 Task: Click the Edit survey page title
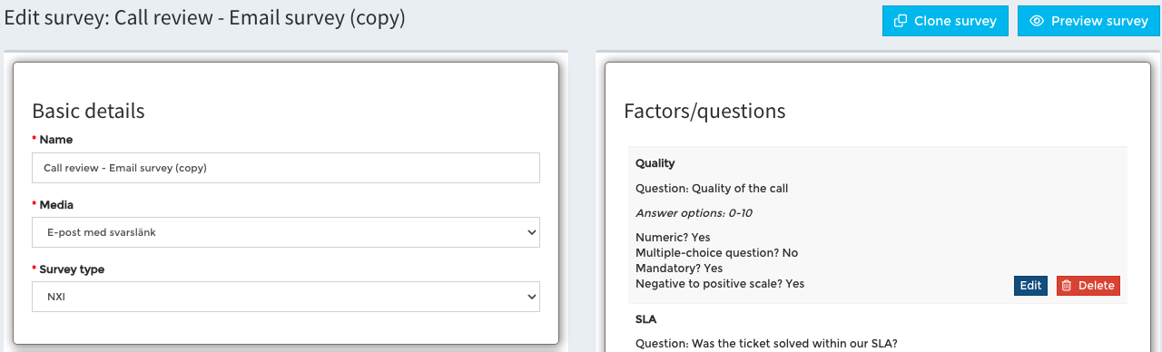click(204, 19)
